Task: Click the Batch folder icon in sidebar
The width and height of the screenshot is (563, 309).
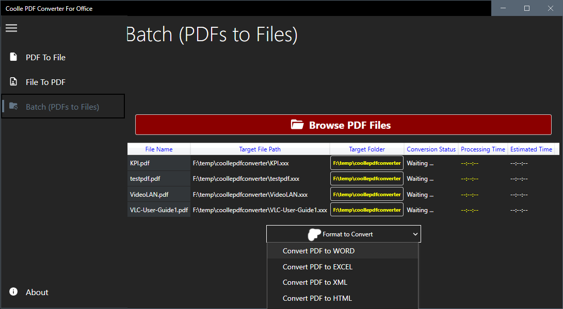Action: [x=13, y=107]
